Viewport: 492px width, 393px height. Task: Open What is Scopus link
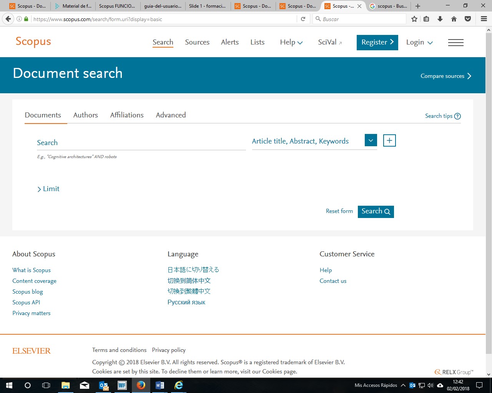tap(32, 270)
